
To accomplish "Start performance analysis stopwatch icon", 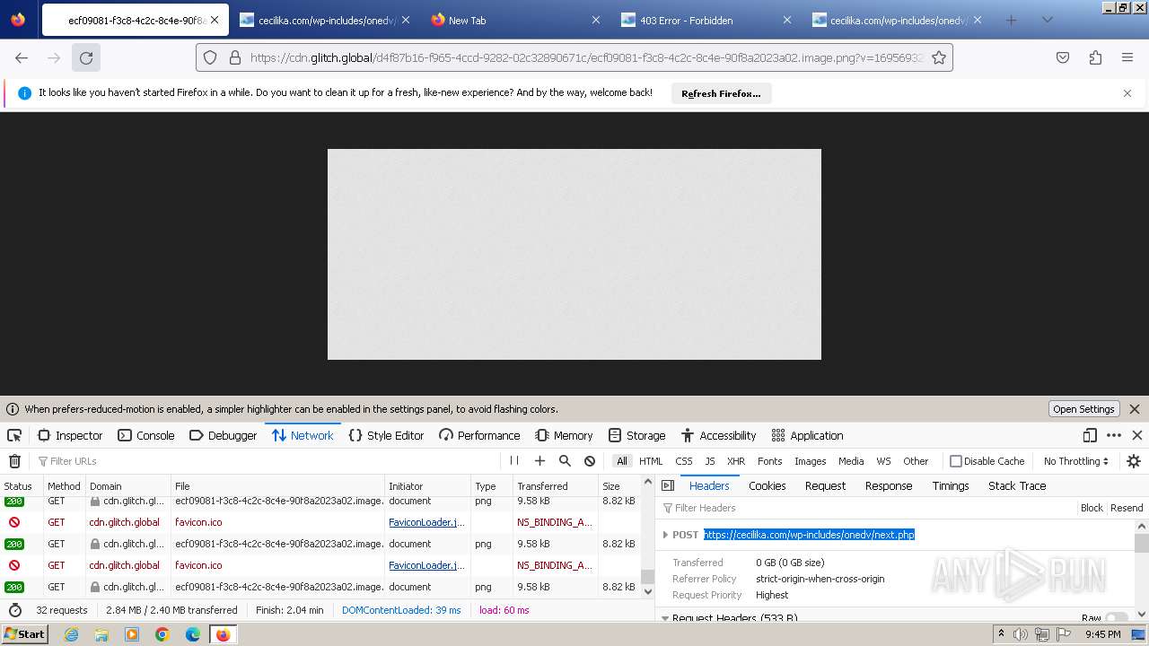I will pos(15,610).
